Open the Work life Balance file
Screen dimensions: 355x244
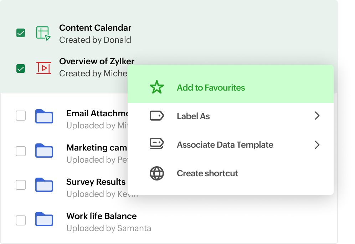(x=101, y=216)
